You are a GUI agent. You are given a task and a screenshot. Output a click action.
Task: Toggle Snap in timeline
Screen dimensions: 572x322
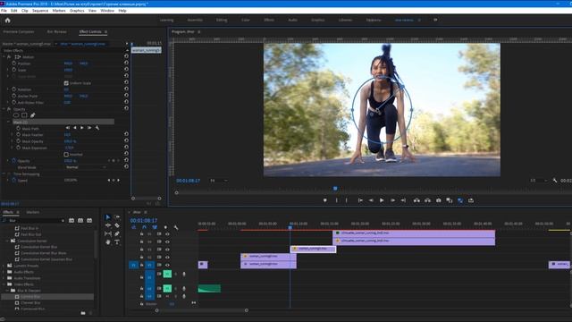click(144, 227)
